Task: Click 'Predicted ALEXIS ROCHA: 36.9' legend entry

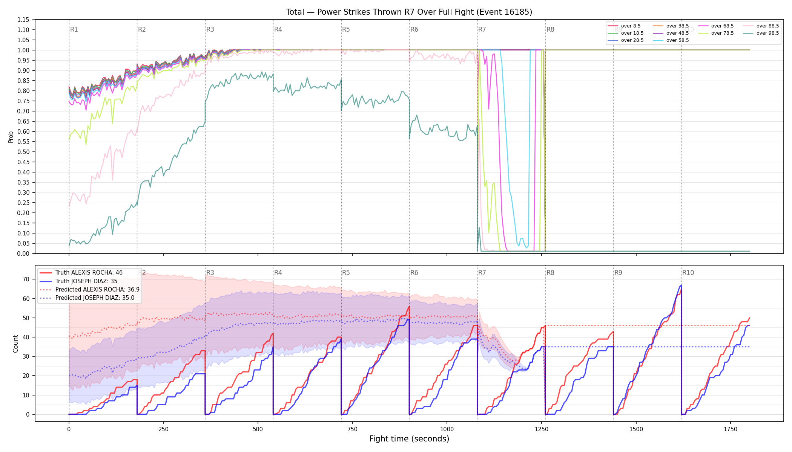Action: tap(89, 290)
